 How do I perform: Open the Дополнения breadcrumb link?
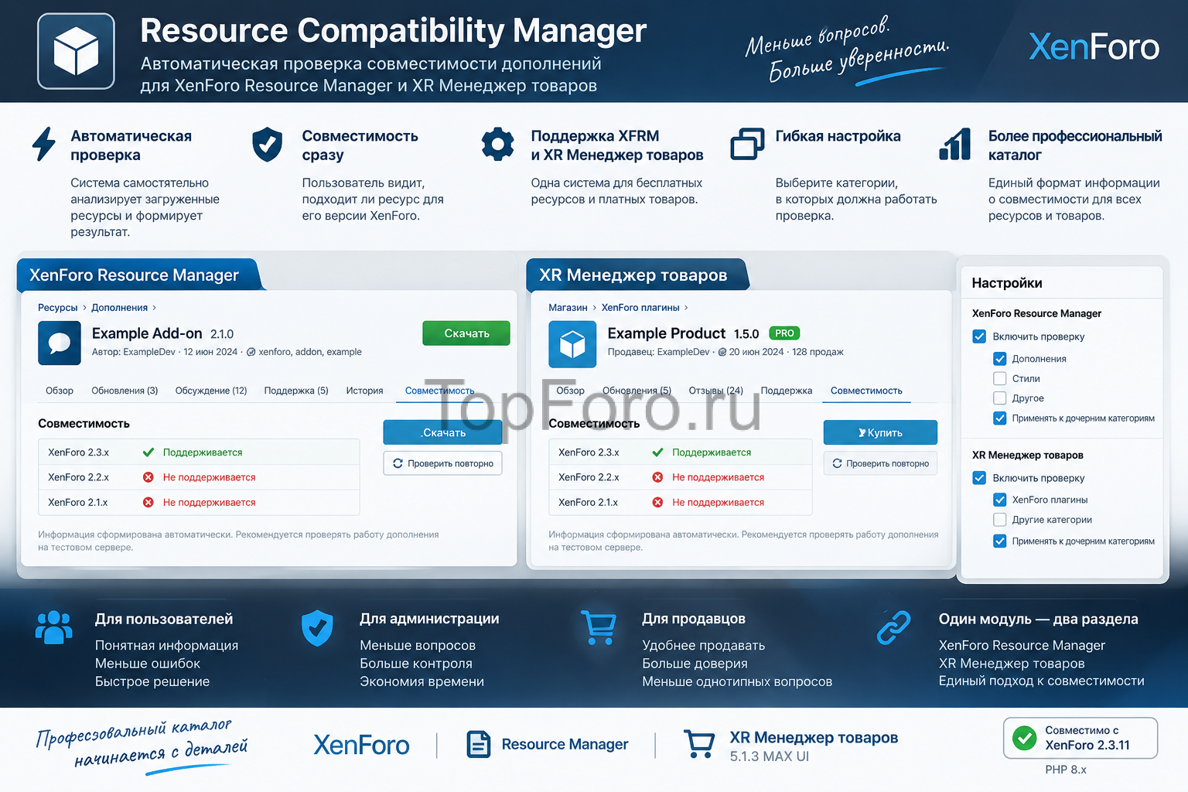(x=119, y=308)
